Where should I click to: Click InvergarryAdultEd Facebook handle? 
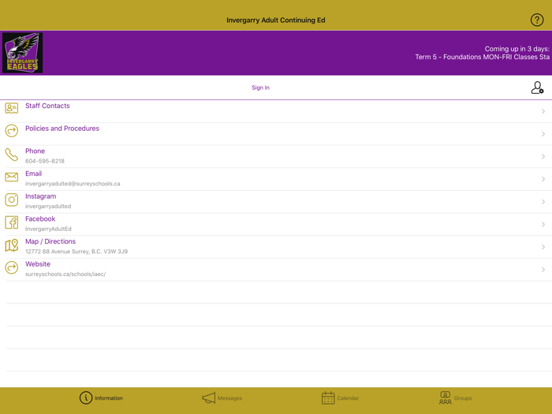click(x=48, y=229)
